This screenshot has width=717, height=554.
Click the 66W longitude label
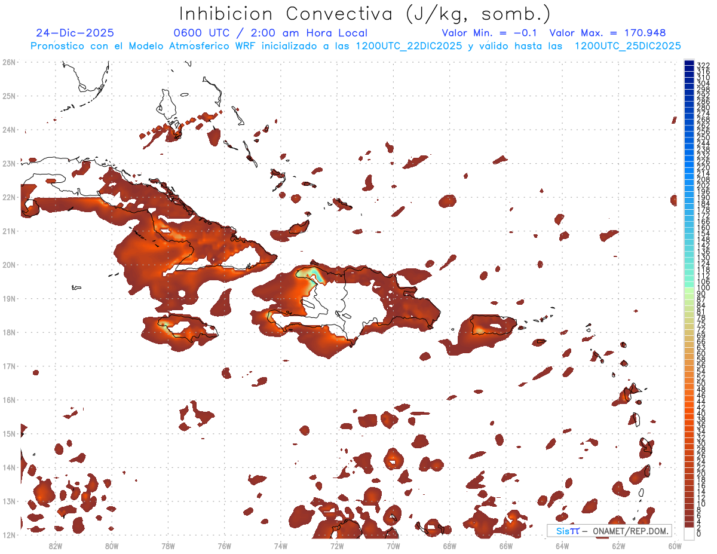506,545
